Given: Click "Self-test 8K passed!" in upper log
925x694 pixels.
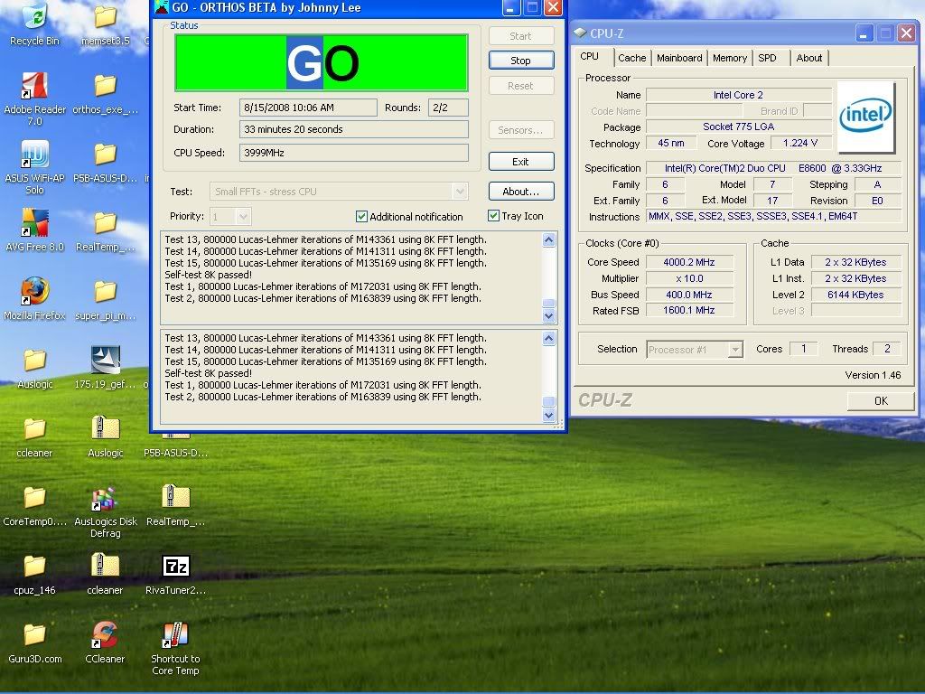Looking at the screenshot, I should [209, 275].
